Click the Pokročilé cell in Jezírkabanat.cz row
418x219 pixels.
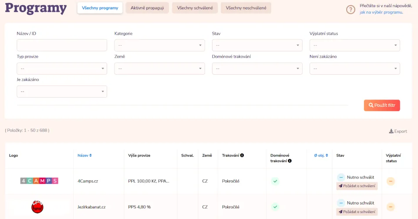pos(231,207)
